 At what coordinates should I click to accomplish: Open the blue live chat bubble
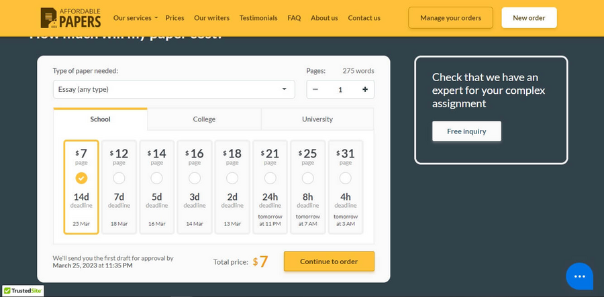tap(579, 276)
